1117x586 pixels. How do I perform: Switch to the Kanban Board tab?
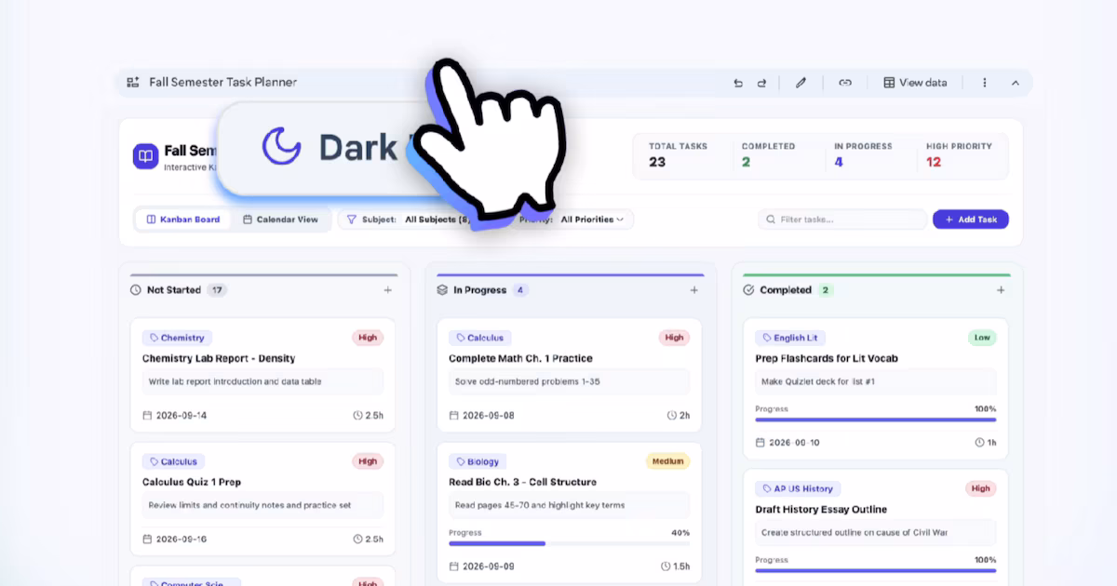183,220
